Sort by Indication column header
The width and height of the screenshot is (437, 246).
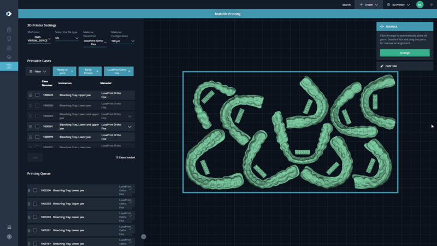(x=65, y=83)
